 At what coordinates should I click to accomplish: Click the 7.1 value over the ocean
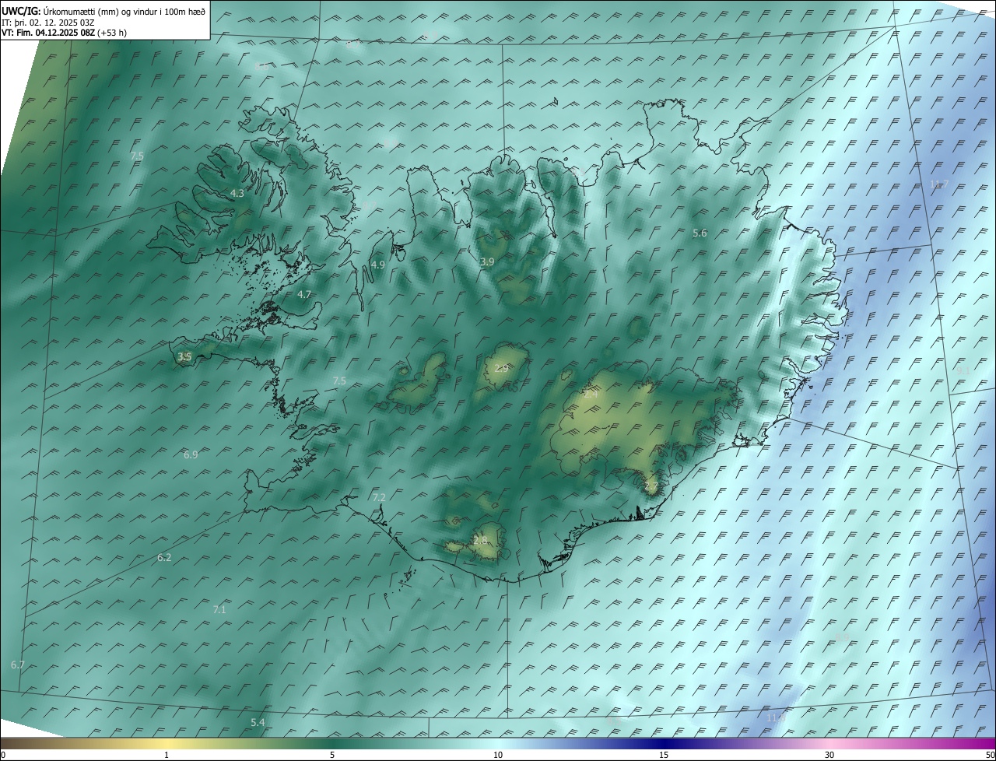(x=219, y=609)
